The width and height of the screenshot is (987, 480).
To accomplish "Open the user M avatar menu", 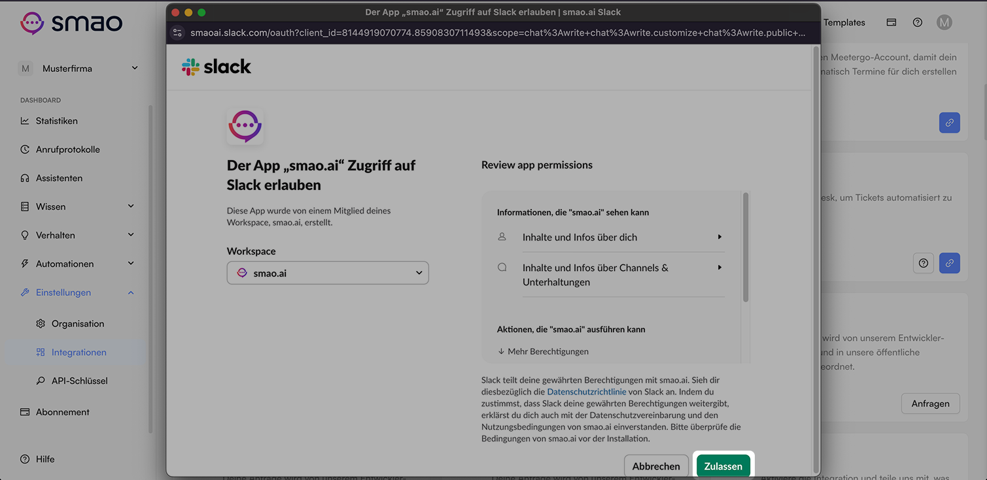I will tap(944, 22).
